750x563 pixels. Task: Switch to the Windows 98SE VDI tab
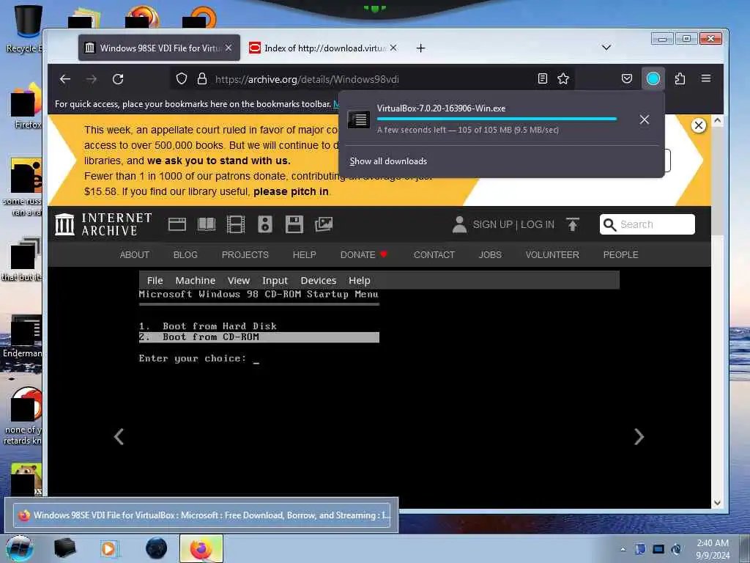tap(159, 48)
